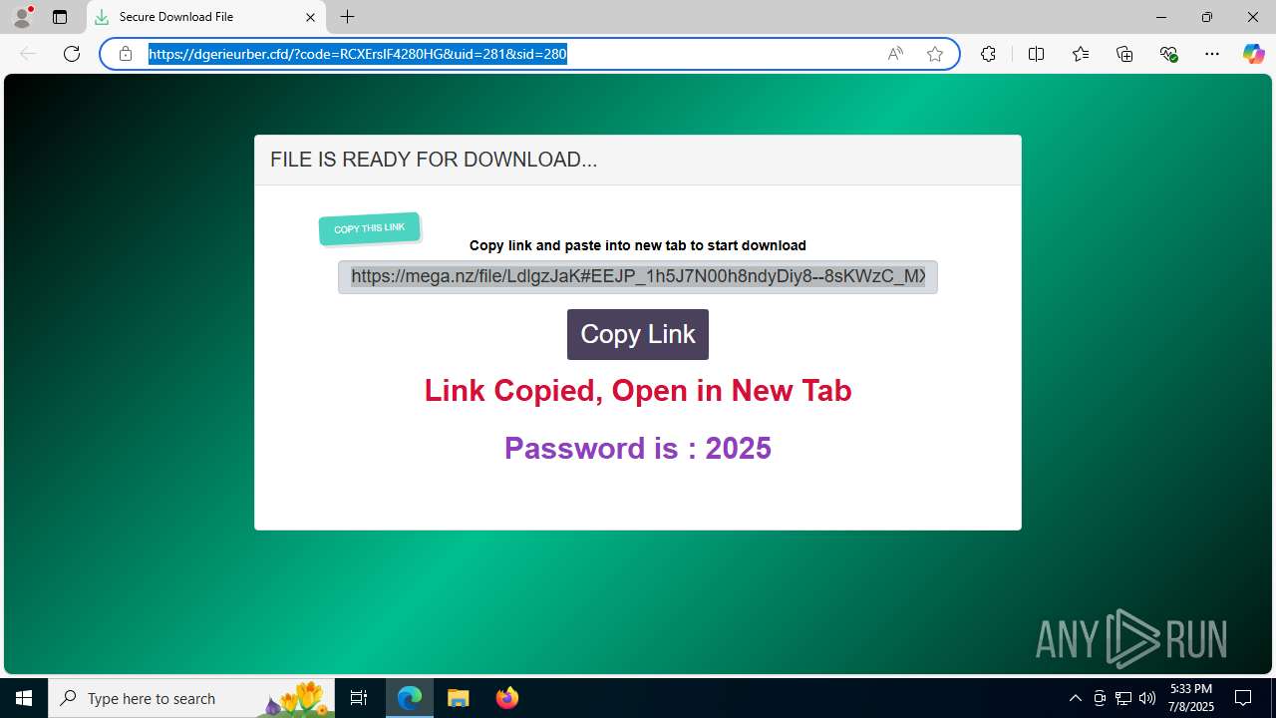Open Settings and more ellipsis menu
This screenshot has width=1276, height=718.
[1212, 54]
